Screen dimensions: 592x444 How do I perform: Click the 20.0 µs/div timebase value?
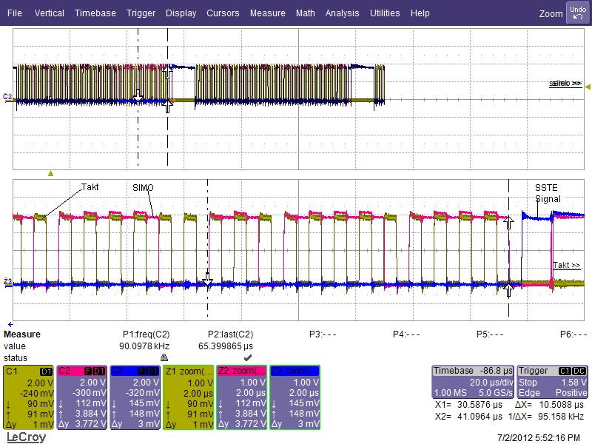coord(491,382)
